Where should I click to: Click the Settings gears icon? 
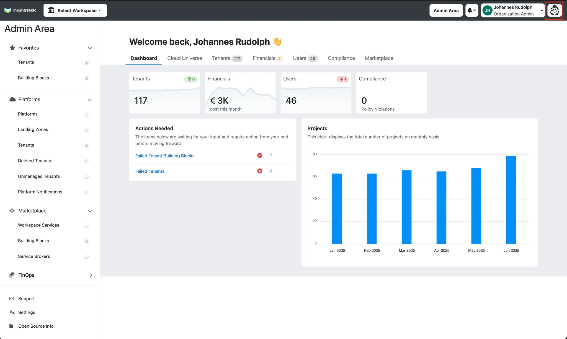tap(12, 312)
